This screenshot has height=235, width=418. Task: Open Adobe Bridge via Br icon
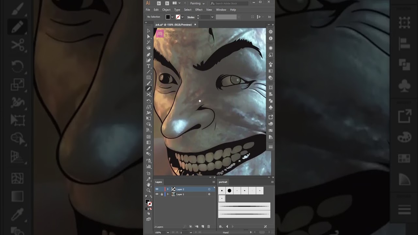click(x=159, y=3)
